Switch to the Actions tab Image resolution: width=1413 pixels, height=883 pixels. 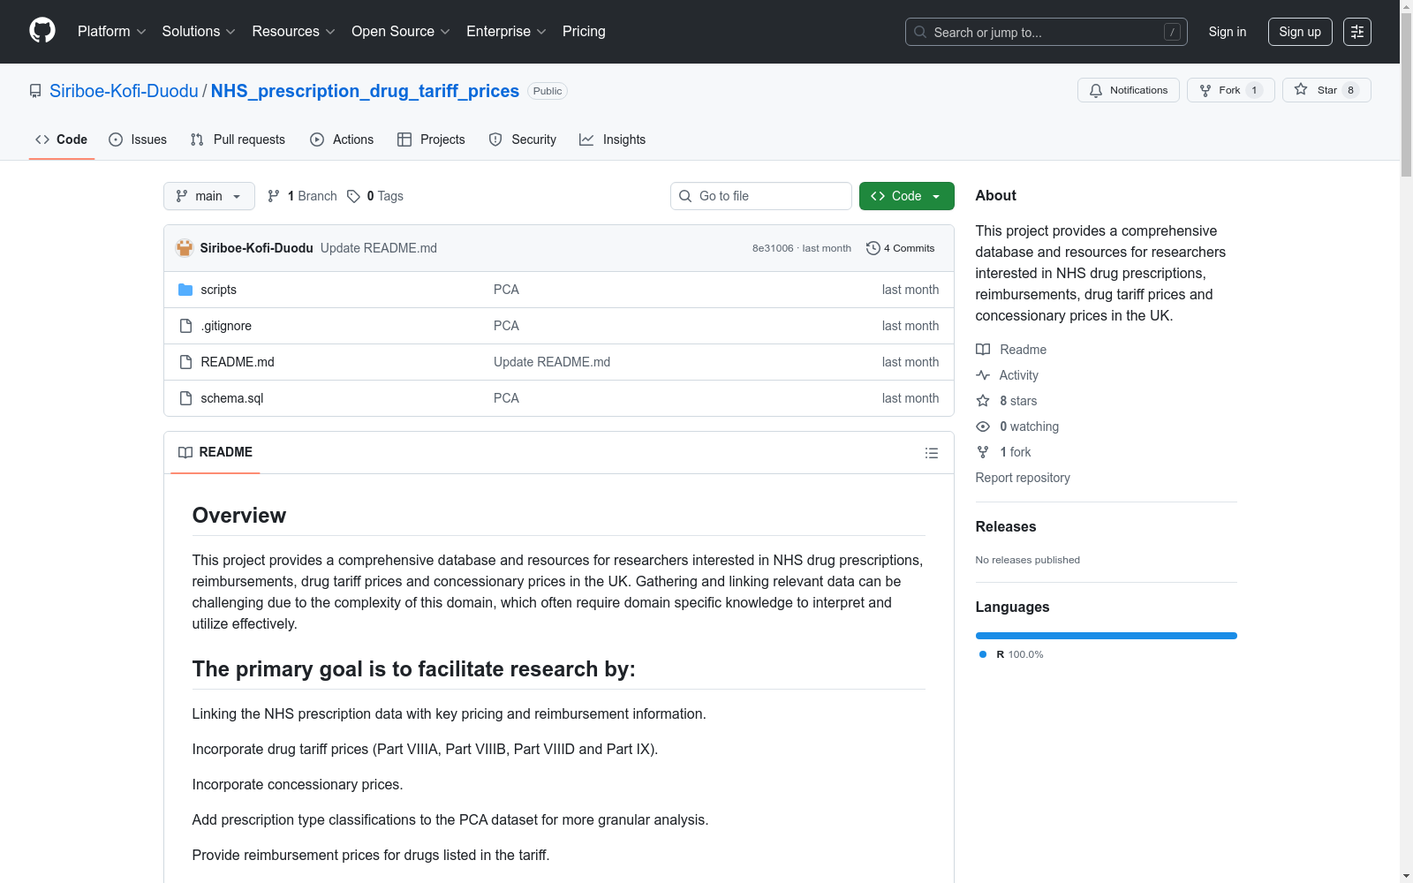pyautogui.click(x=342, y=140)
